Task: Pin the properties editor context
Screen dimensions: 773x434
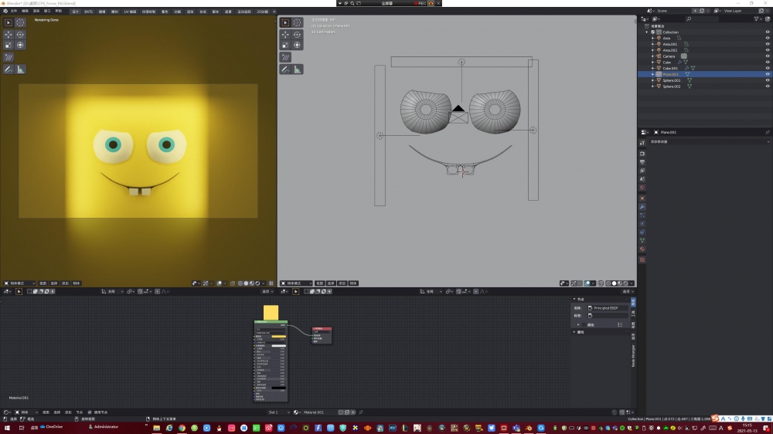Action: point(768,132)
